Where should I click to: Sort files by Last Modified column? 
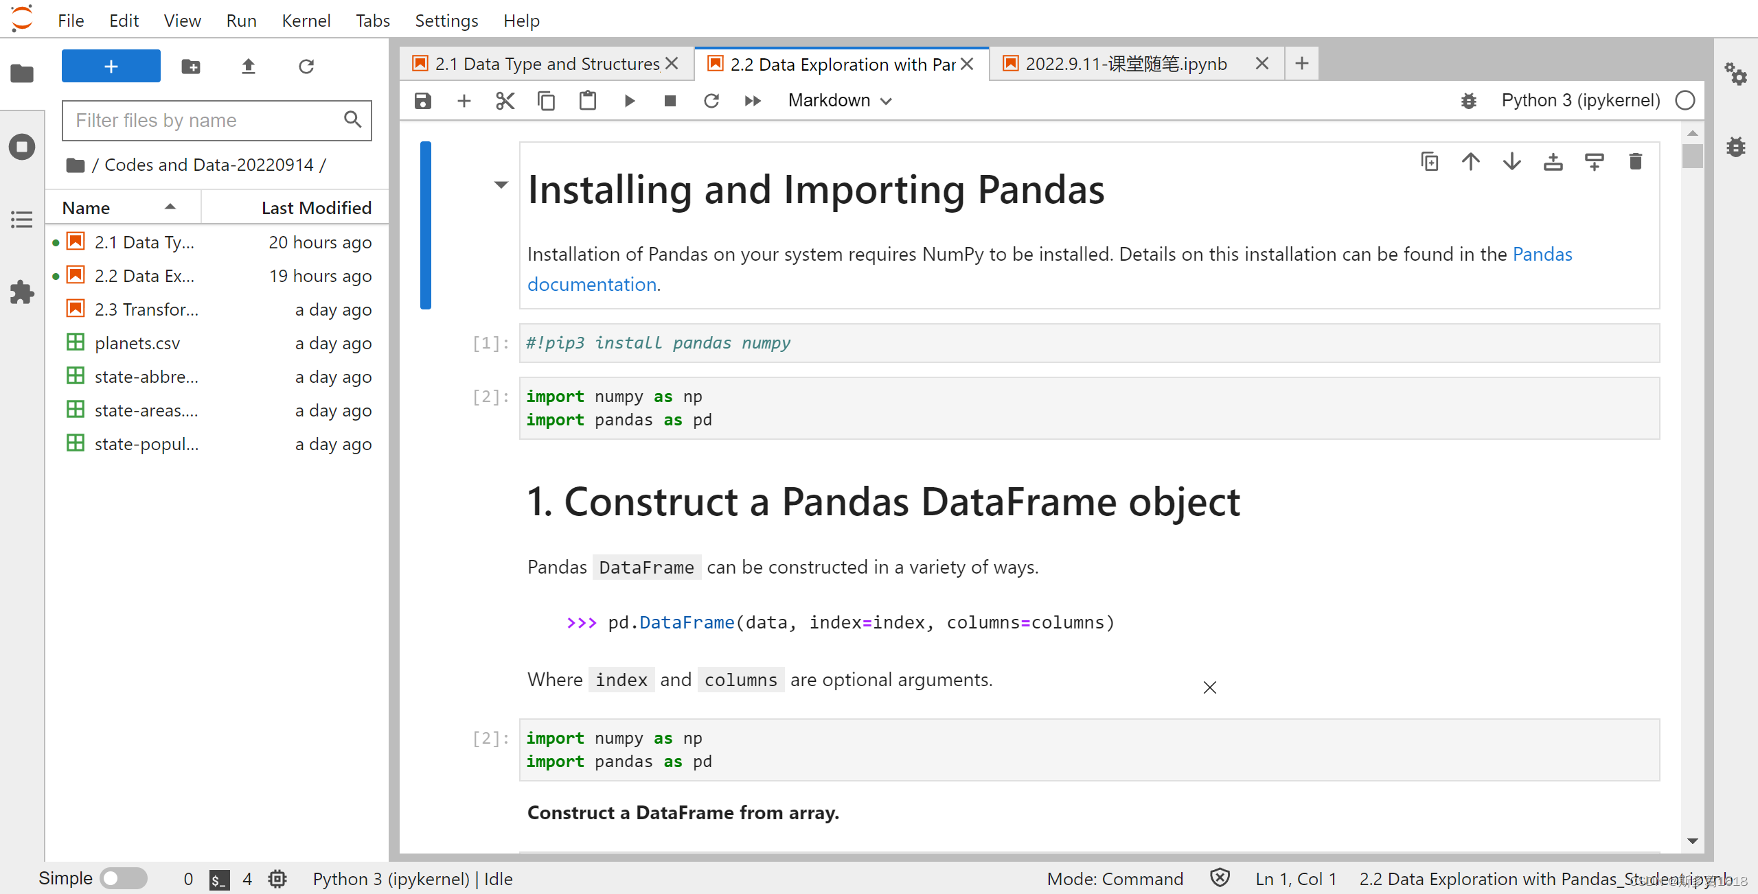(x=295, y=207)
